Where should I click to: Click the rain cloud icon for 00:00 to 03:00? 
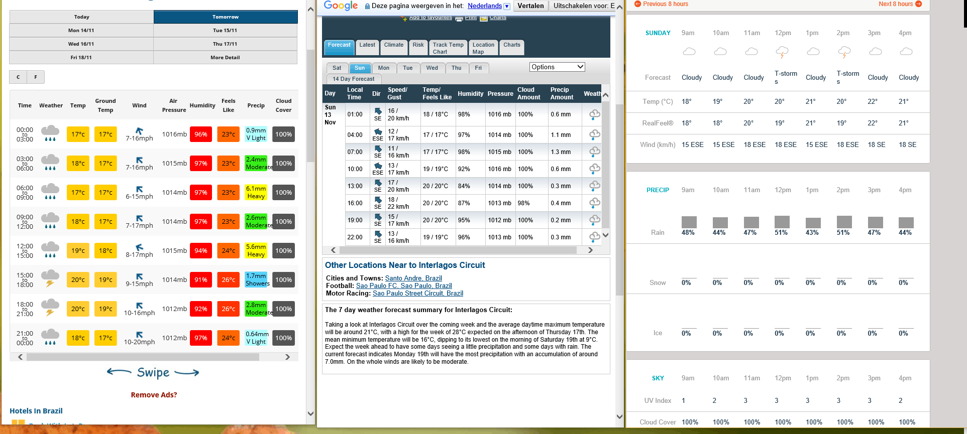tap(50, 133)
